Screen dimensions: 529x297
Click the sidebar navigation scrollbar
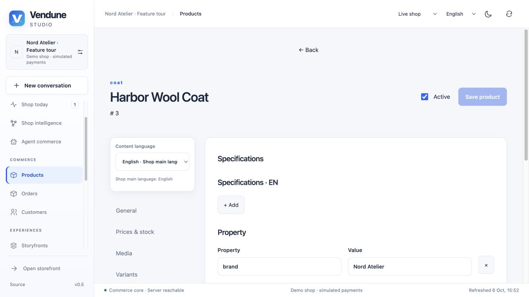click(86, 148)
